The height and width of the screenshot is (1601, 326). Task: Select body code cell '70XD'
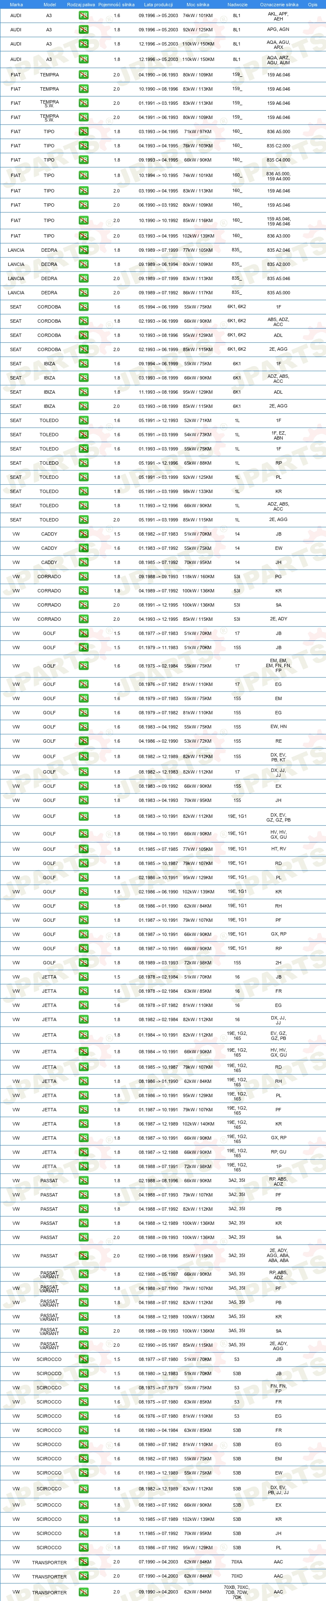(x=237, y=1577)
